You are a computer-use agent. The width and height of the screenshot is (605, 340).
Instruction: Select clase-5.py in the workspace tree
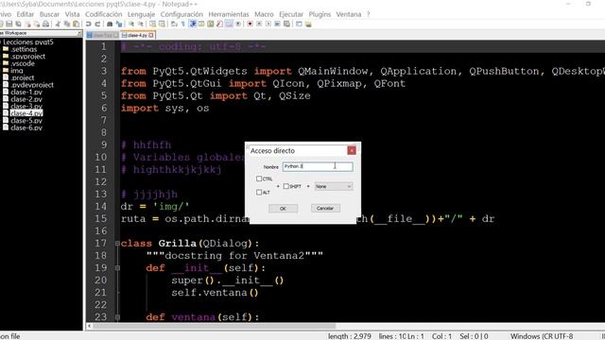pos(26,121)
